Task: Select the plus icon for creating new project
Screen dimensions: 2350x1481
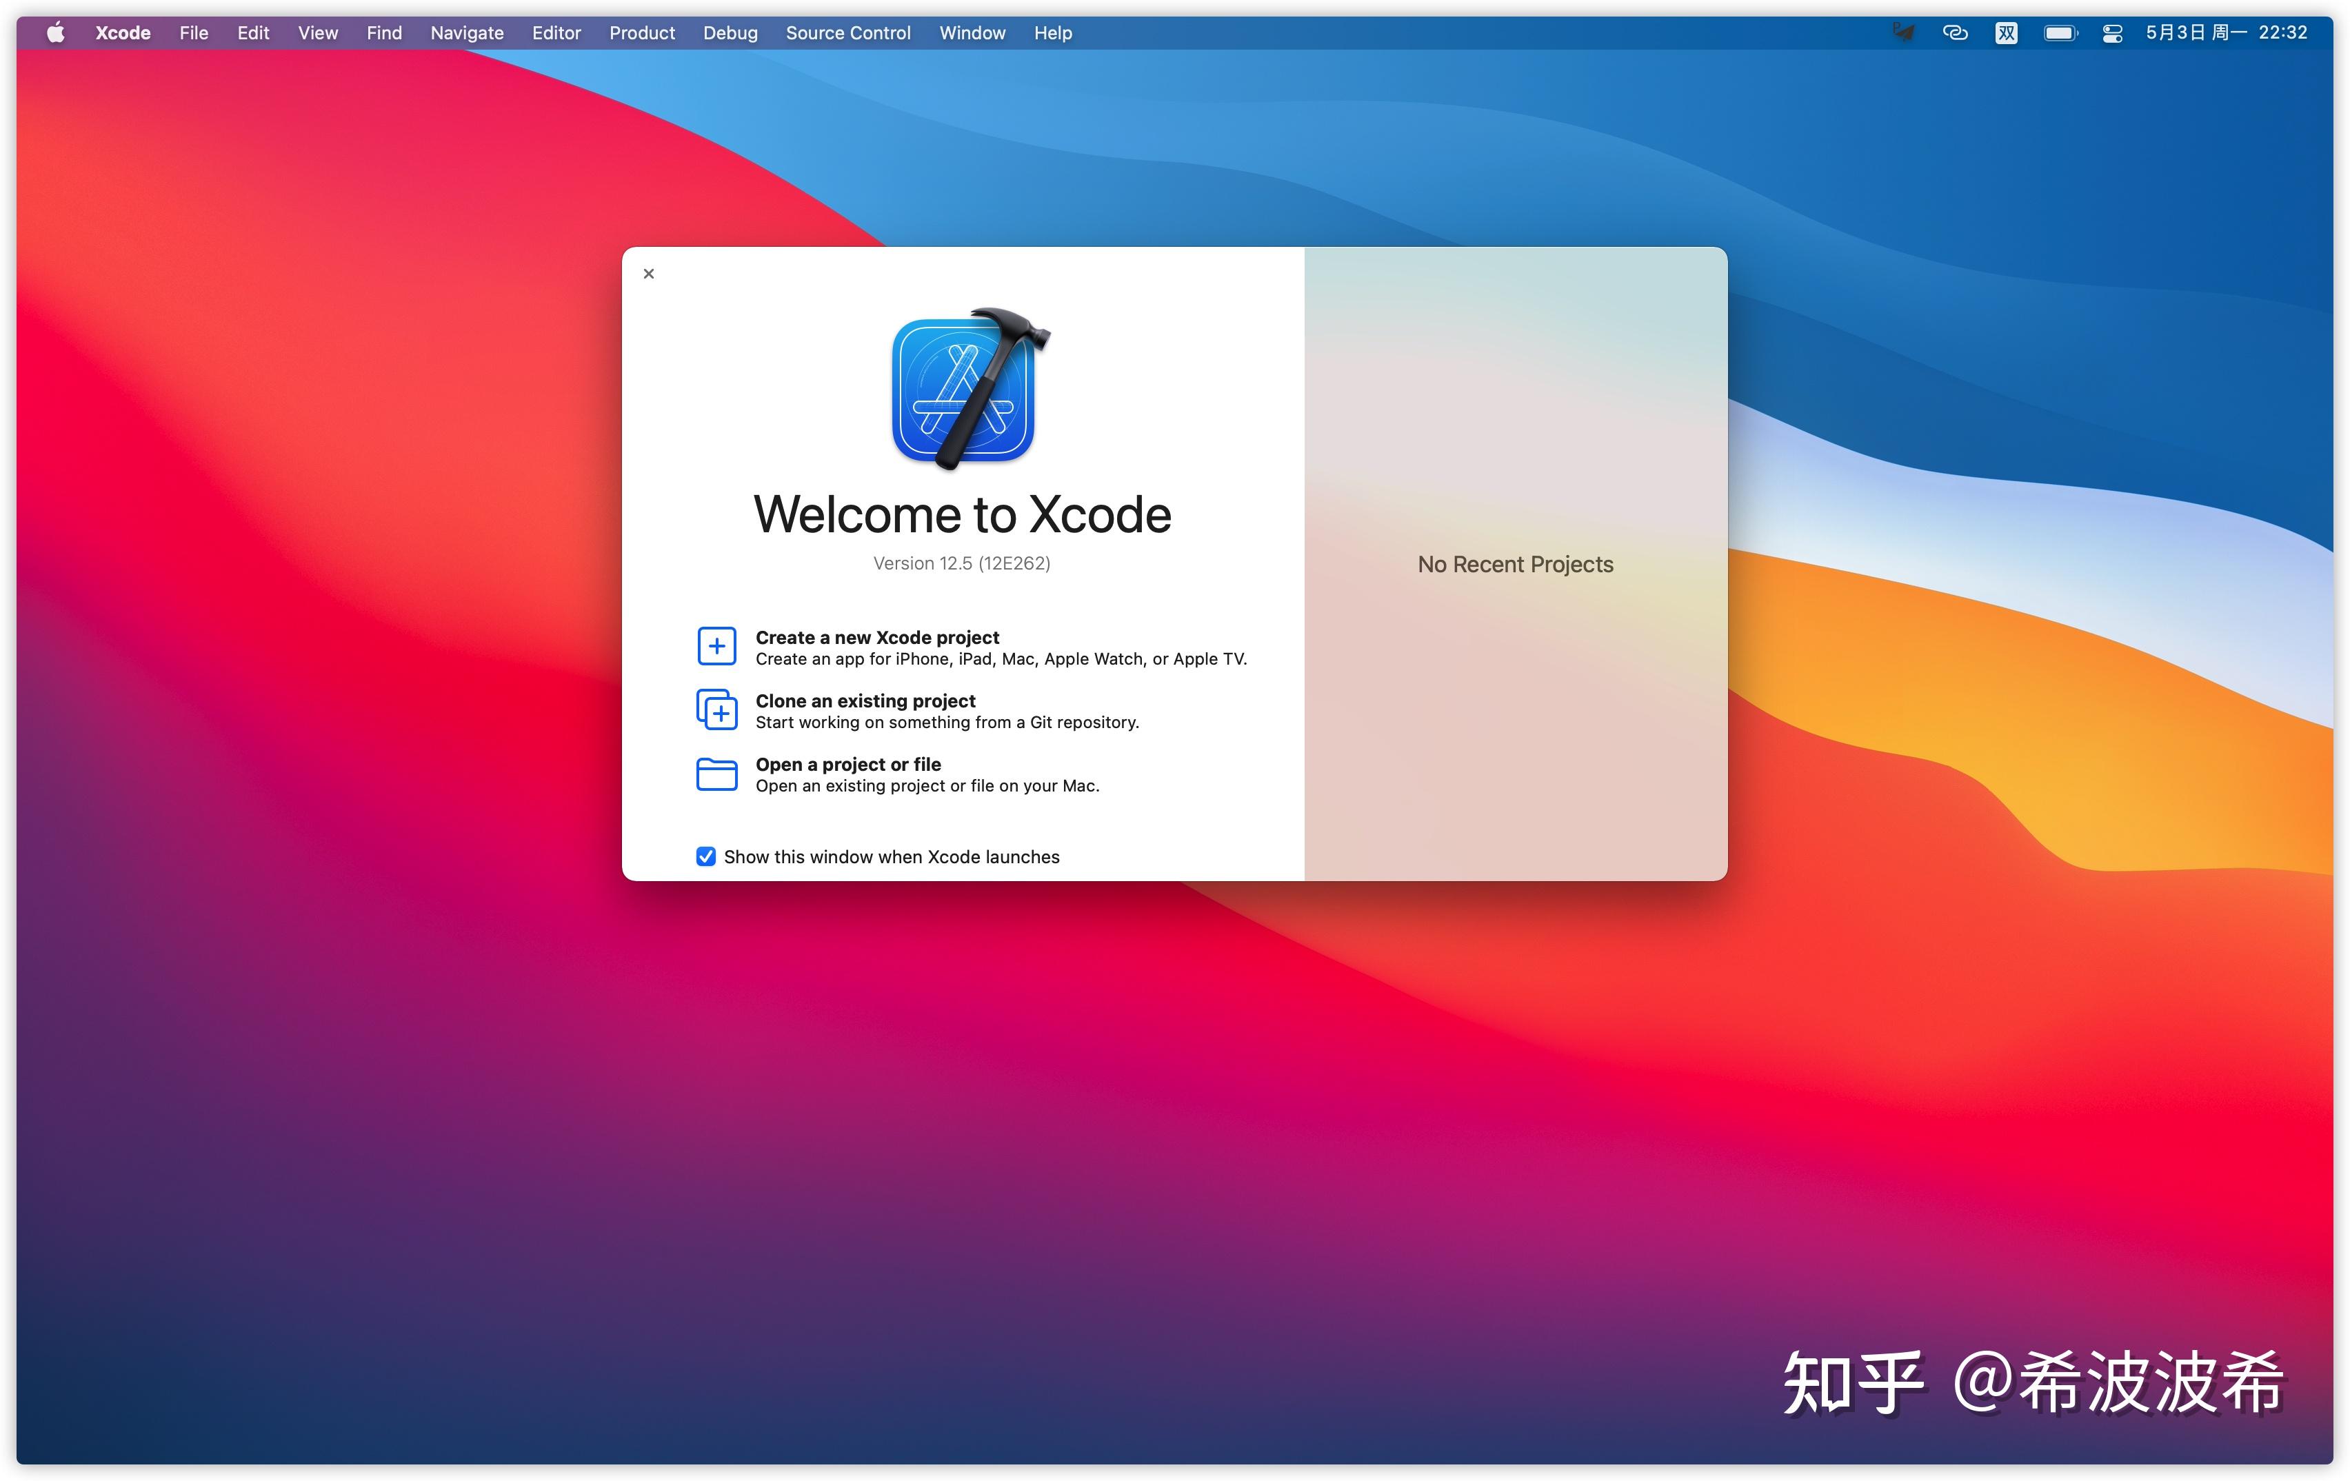Action: (717, 646)
